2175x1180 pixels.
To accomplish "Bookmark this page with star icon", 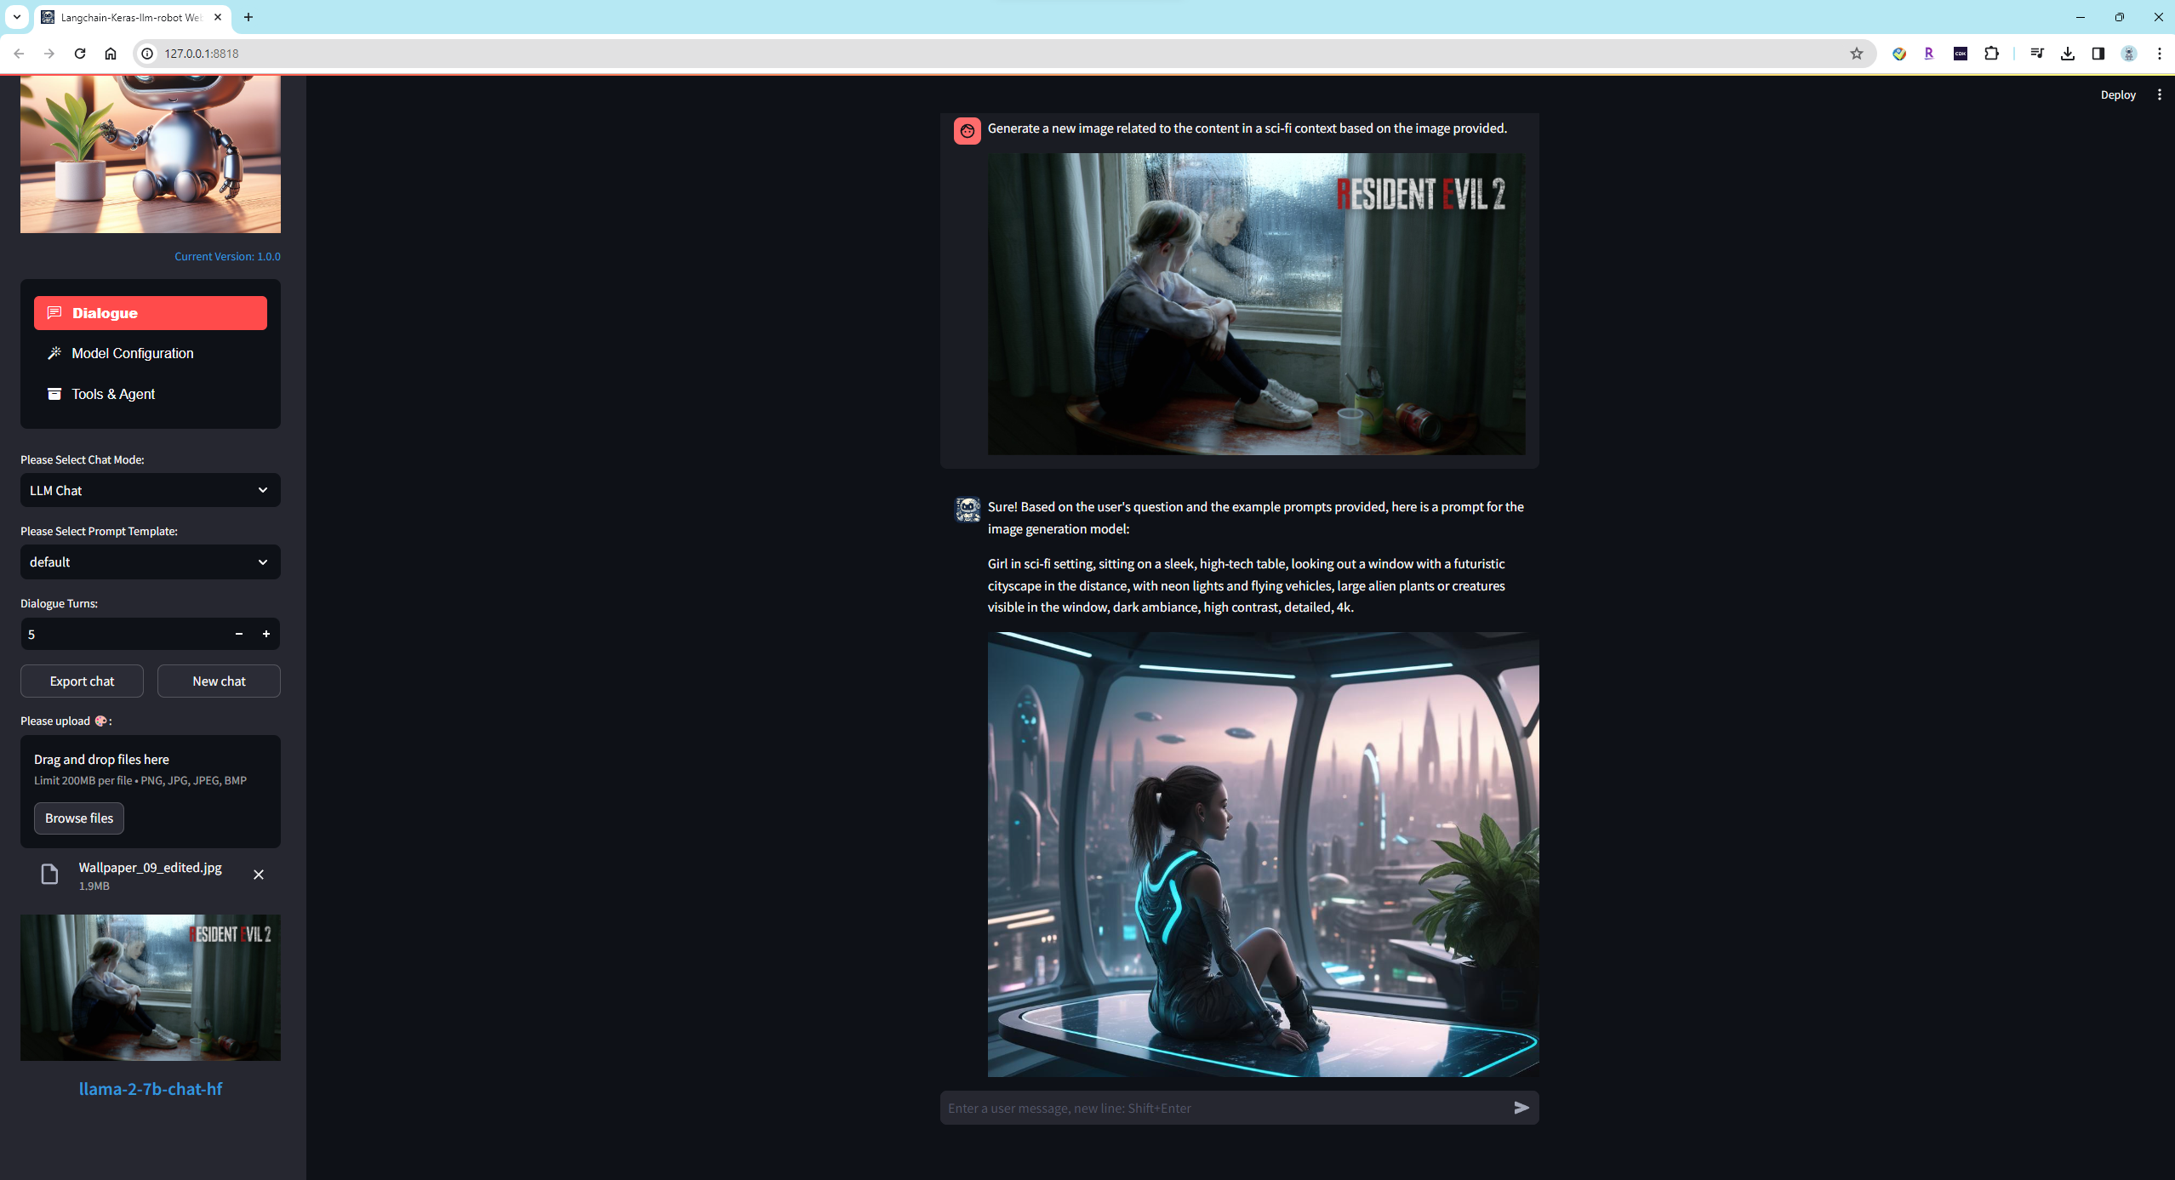I will [x=1856, y=54].
